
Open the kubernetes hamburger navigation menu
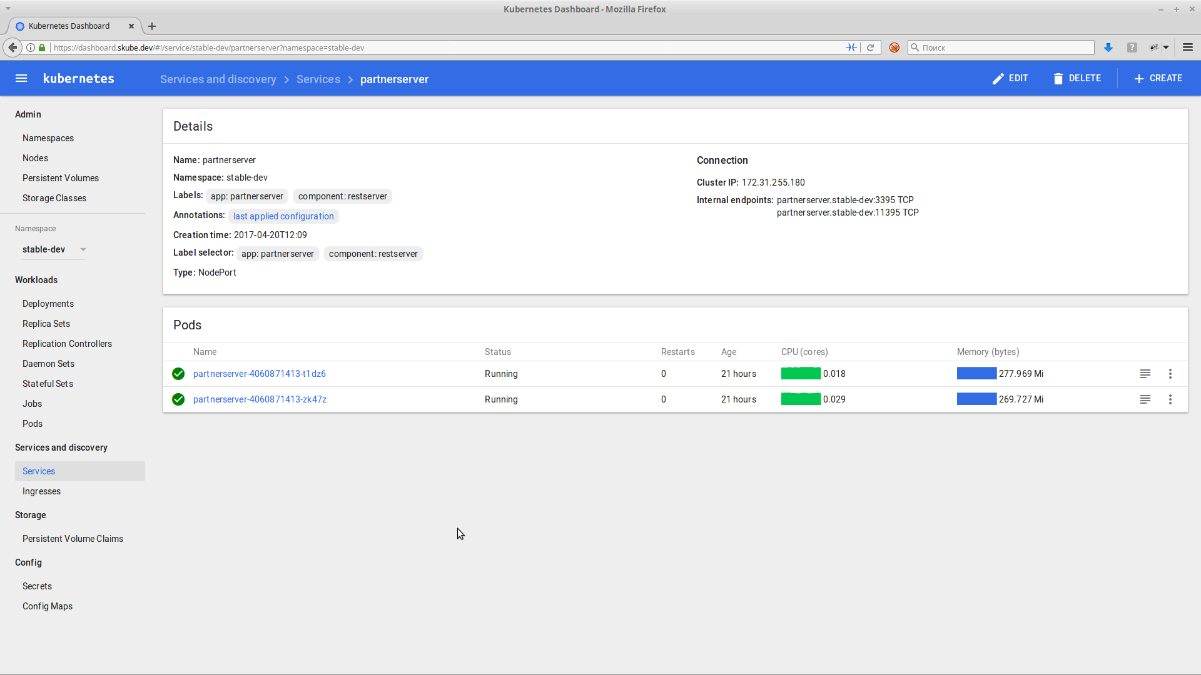click(21, 78)
